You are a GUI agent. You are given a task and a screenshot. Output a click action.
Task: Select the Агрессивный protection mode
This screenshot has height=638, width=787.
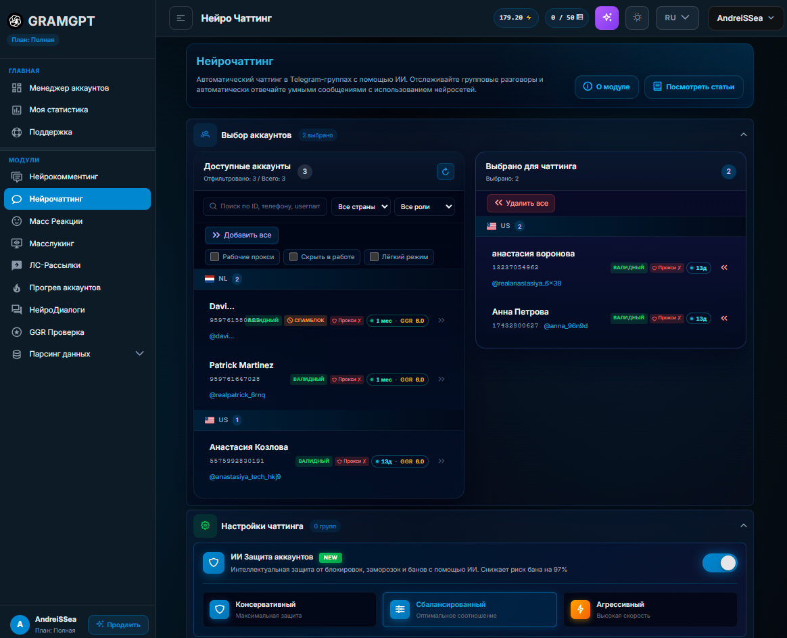[650, 610]
